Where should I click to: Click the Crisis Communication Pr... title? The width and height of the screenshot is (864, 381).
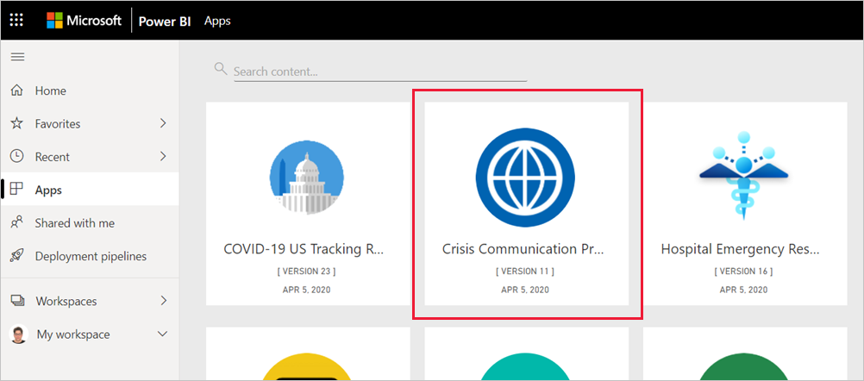coord(523,249)
